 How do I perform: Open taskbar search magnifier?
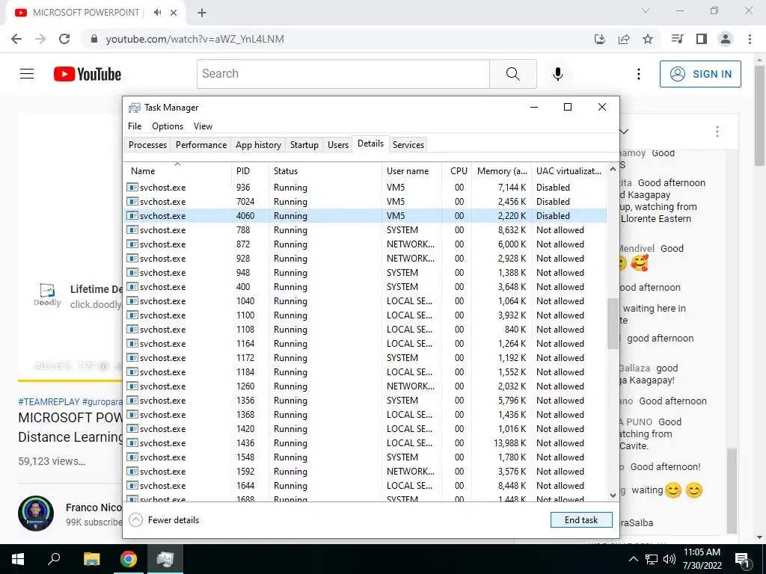[54, 559]
